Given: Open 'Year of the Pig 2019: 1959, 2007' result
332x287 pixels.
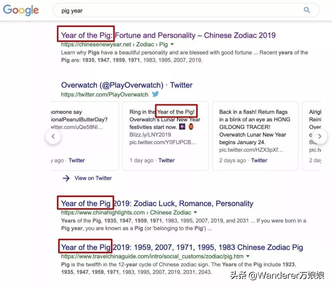Looking at the screenshot, I should [182, 247].
